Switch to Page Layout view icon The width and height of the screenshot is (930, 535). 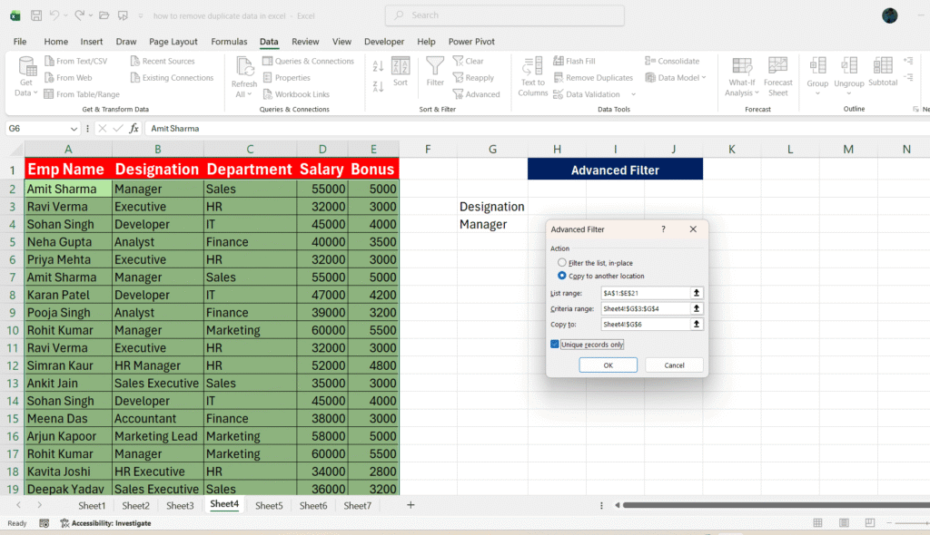(x=844, y=522)
